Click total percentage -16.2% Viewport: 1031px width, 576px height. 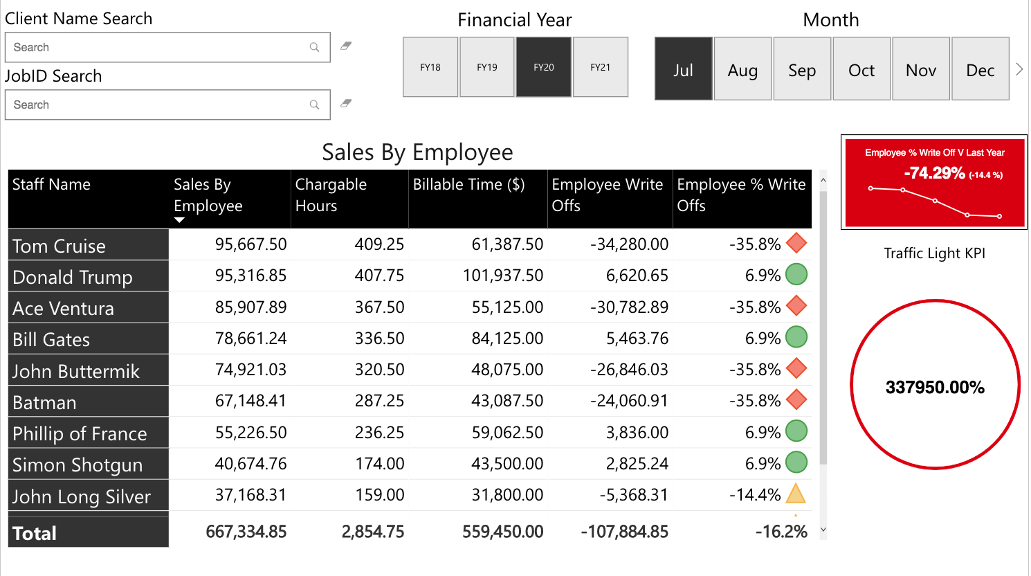(x=781, y=531)
